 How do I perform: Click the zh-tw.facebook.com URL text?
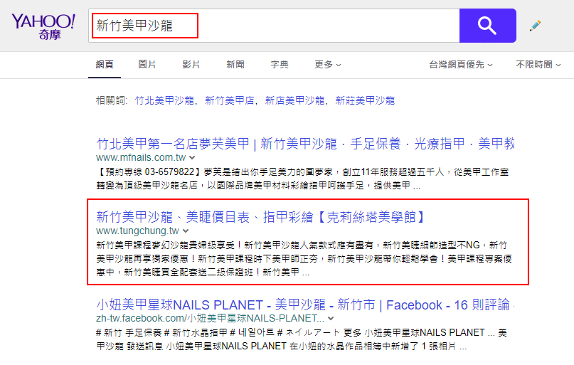coord(210,318)
